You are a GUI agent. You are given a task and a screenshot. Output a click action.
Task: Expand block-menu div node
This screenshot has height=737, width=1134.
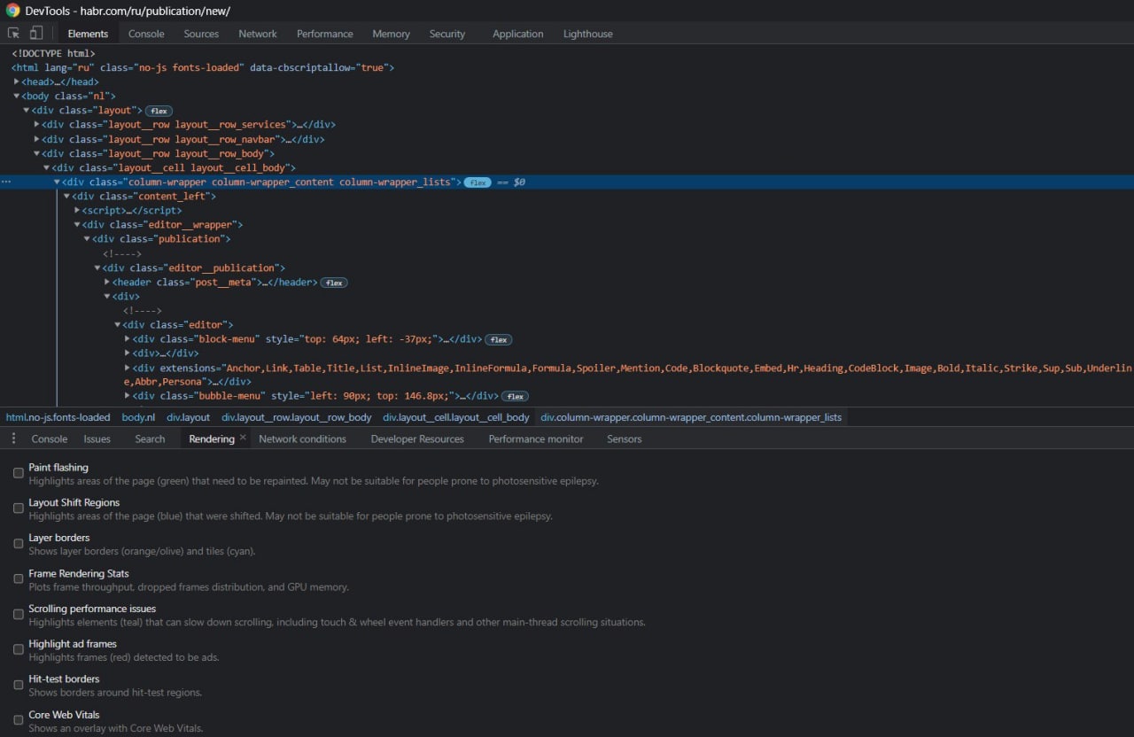point(128,338)
